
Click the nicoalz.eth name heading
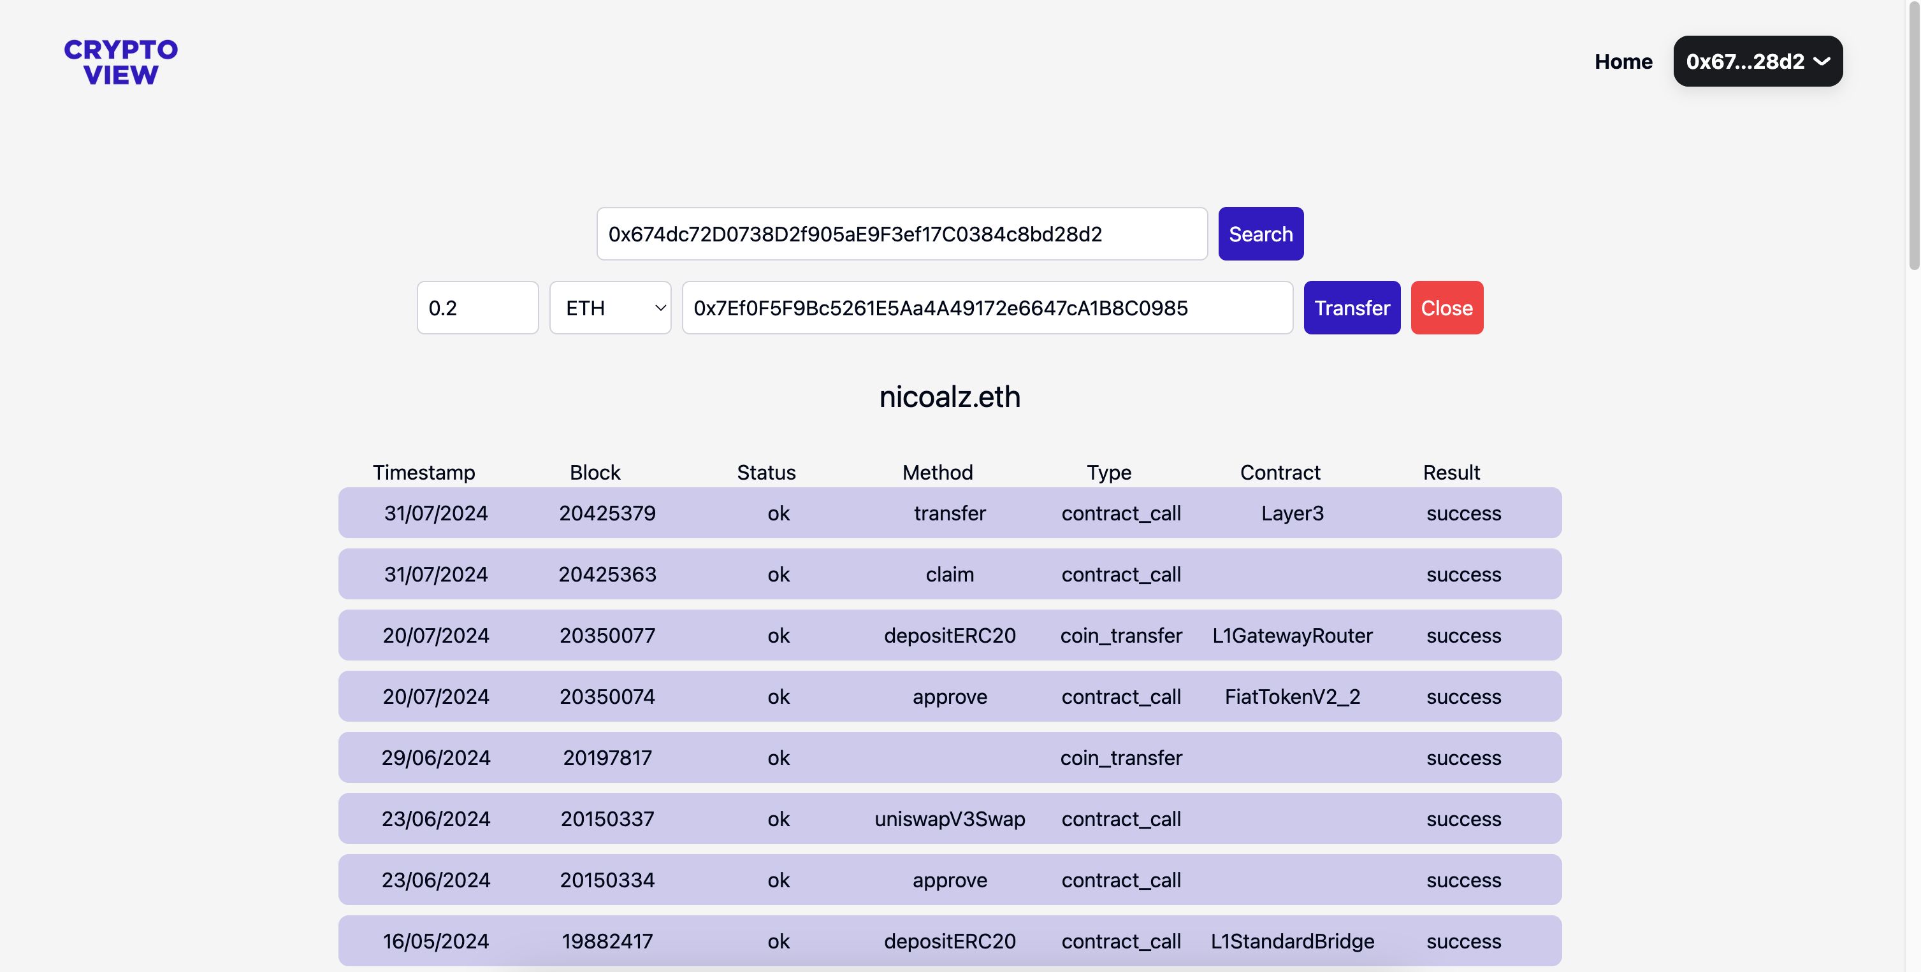coord(949,397)
